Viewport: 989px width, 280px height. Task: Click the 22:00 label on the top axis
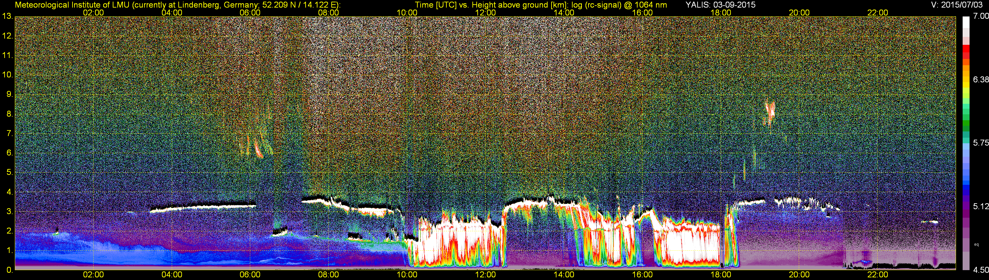[878, 13]
